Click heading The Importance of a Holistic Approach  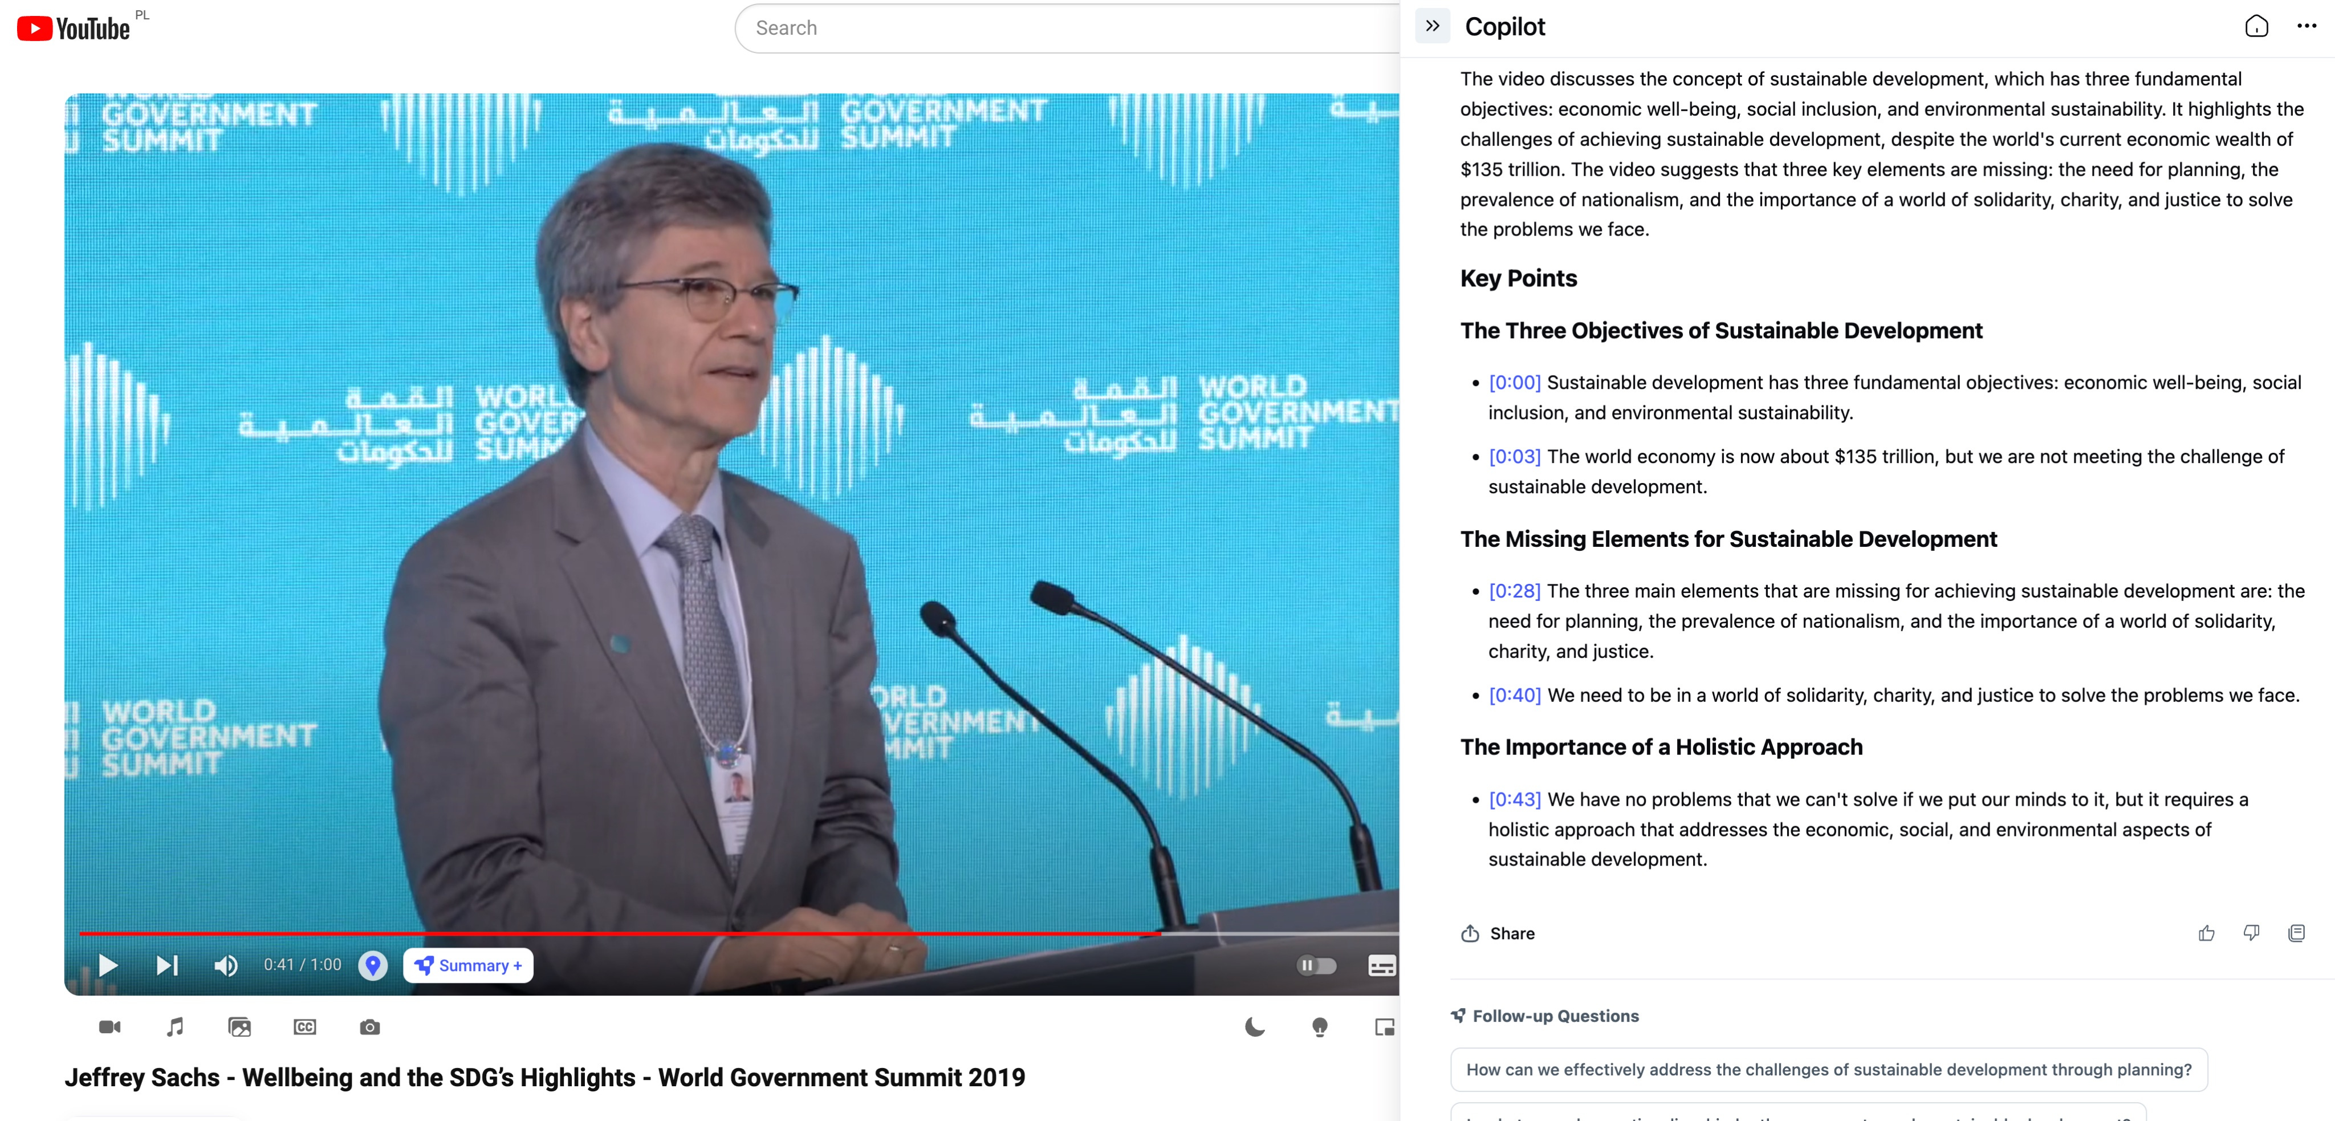[x=1662, y=748]
